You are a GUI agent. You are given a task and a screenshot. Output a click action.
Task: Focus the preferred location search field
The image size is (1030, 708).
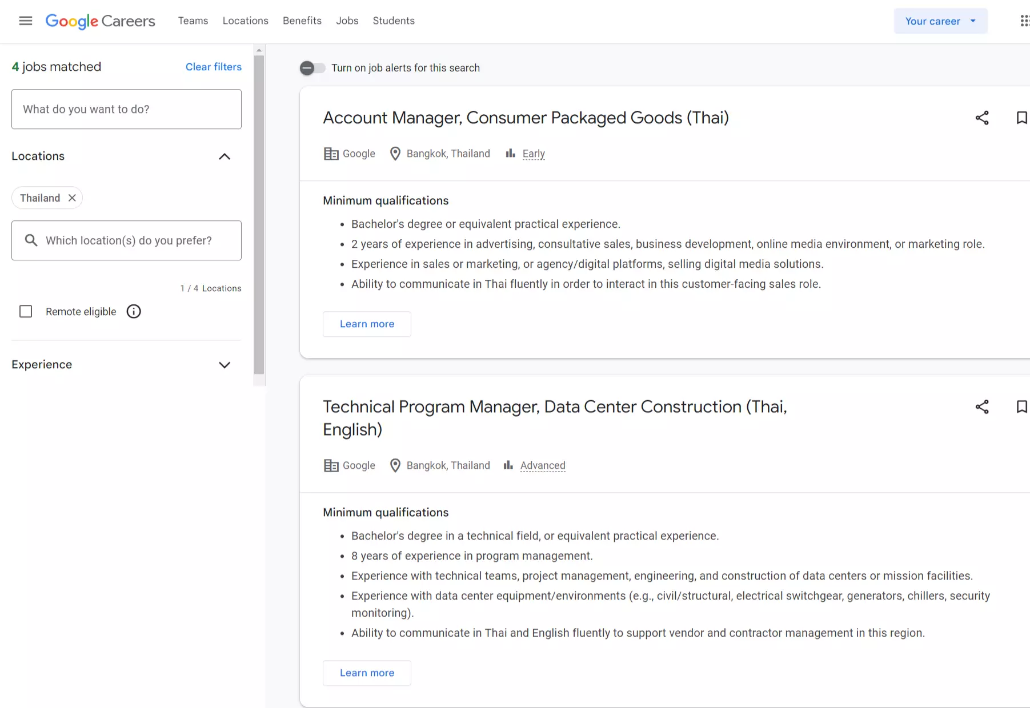(x=126, y=240)
